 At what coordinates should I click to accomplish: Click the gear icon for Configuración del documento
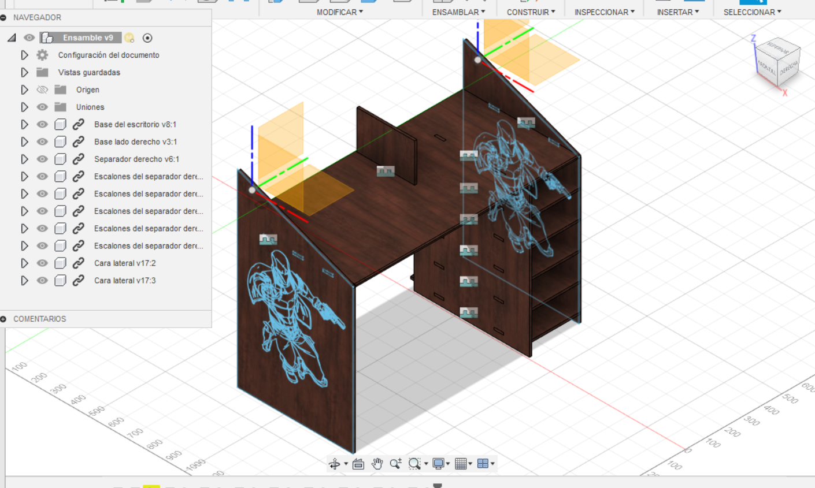pos(42,55)
